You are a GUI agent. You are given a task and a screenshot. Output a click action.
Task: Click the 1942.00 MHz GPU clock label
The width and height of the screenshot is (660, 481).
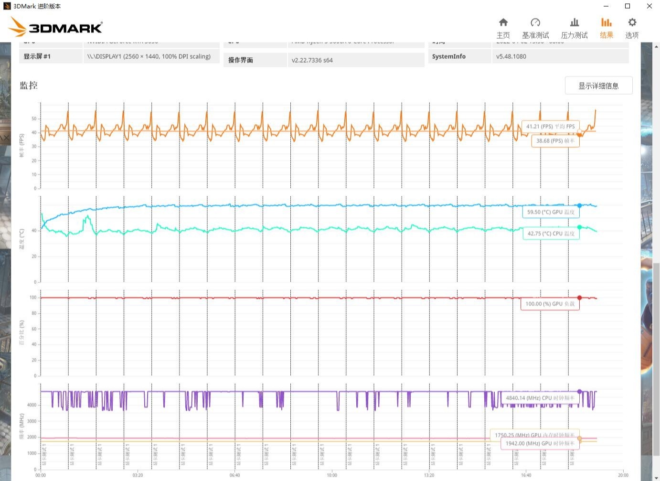tap(540, 443)
